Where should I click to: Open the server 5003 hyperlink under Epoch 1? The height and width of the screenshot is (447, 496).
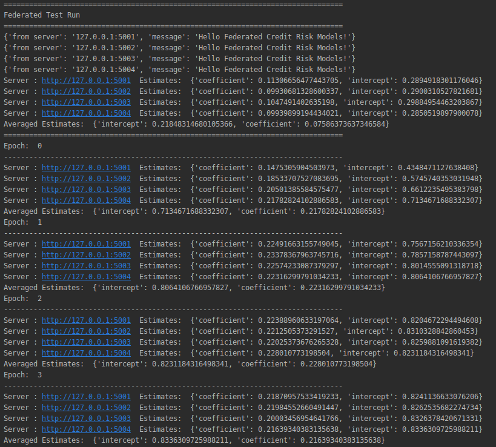pyautogui.click(x=86, y=265)
